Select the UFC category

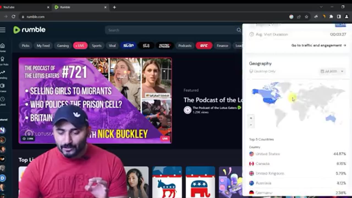click(x=204, y=46)
